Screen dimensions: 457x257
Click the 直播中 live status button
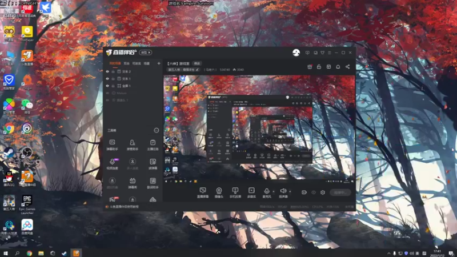(340, 192)
